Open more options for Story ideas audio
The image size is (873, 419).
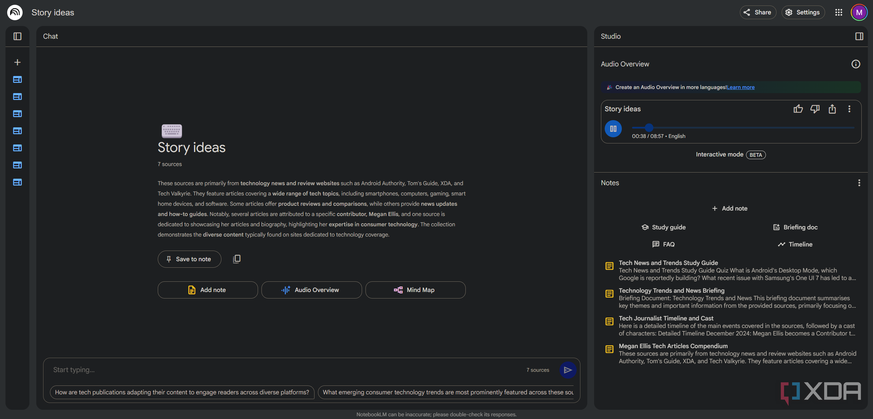coord(849,109)
